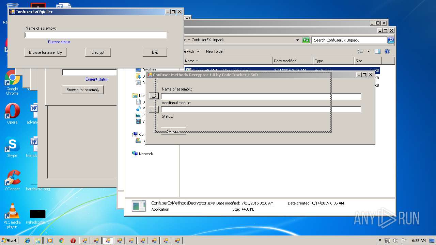This screenshot has width=436, height=245.
Task: Open the VLC media player desktop shortcut
Action: 12,216
